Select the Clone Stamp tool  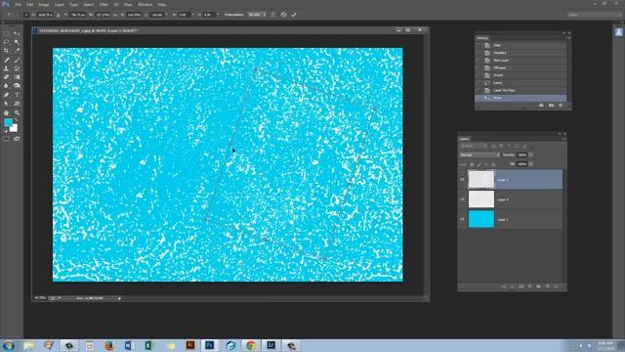[6, 68]
